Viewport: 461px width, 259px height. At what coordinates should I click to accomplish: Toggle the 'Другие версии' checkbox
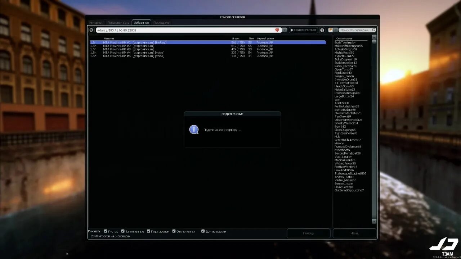(x=203, y=231)
